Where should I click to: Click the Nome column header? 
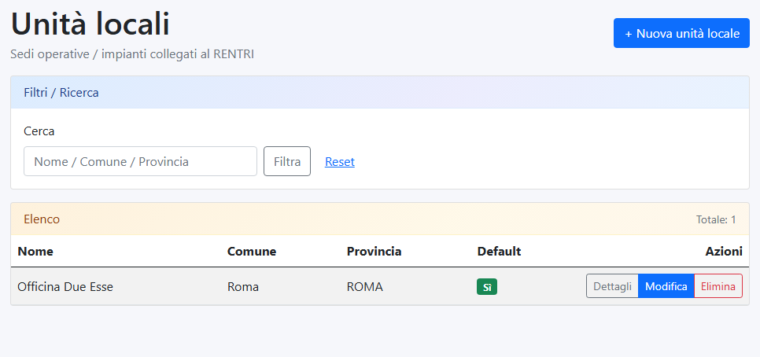(x=35, y=252)
